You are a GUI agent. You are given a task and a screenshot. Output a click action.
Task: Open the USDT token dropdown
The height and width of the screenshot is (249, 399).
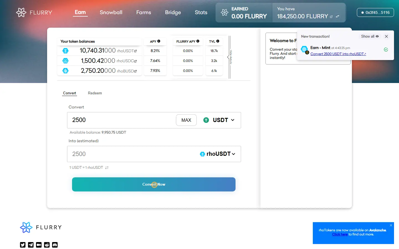[219, 120]
